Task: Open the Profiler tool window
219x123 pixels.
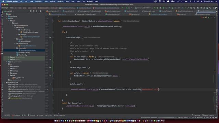Action: (49, 115)
